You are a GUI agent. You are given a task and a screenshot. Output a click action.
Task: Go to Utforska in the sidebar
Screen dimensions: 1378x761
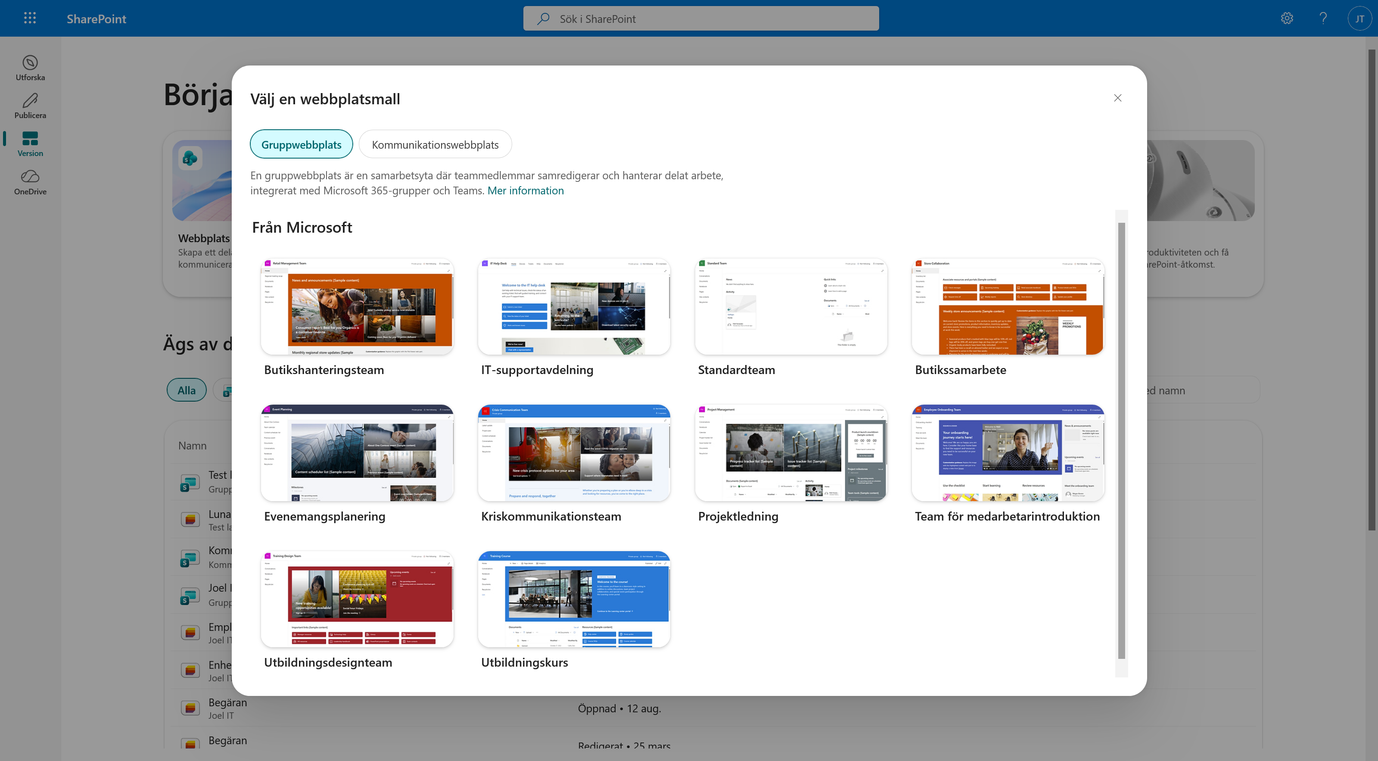pos(30,68)
